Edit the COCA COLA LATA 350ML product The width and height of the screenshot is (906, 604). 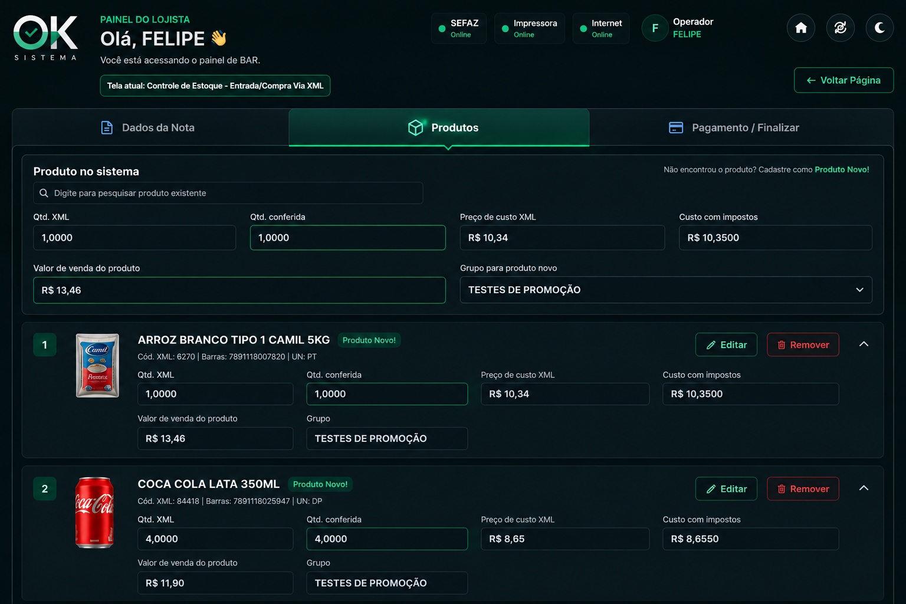[726, 489]
